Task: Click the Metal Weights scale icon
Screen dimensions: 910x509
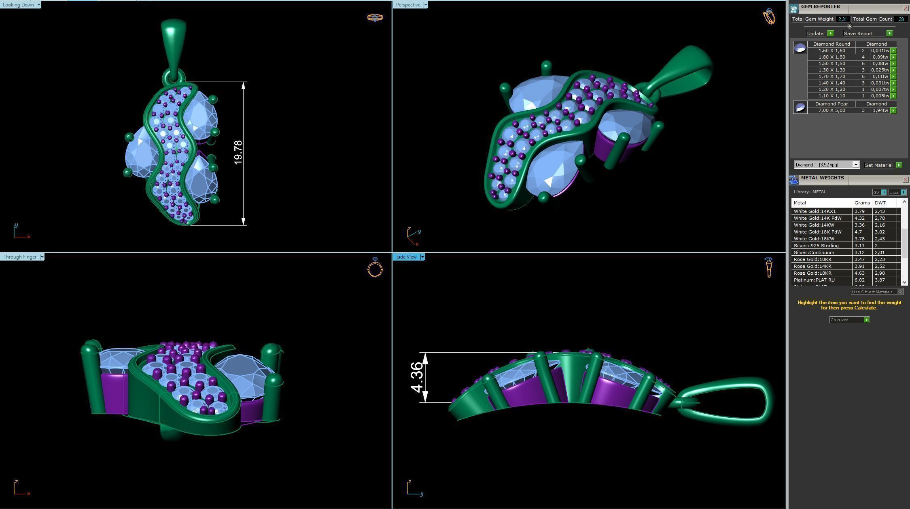Action: click(794, 180)
